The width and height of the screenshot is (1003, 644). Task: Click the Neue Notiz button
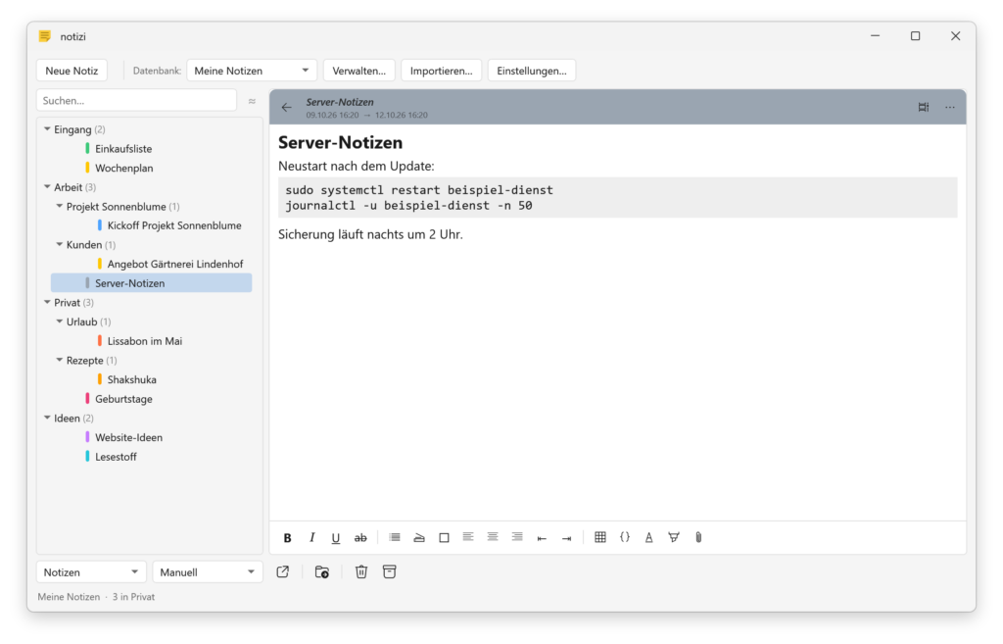(72, 71)
